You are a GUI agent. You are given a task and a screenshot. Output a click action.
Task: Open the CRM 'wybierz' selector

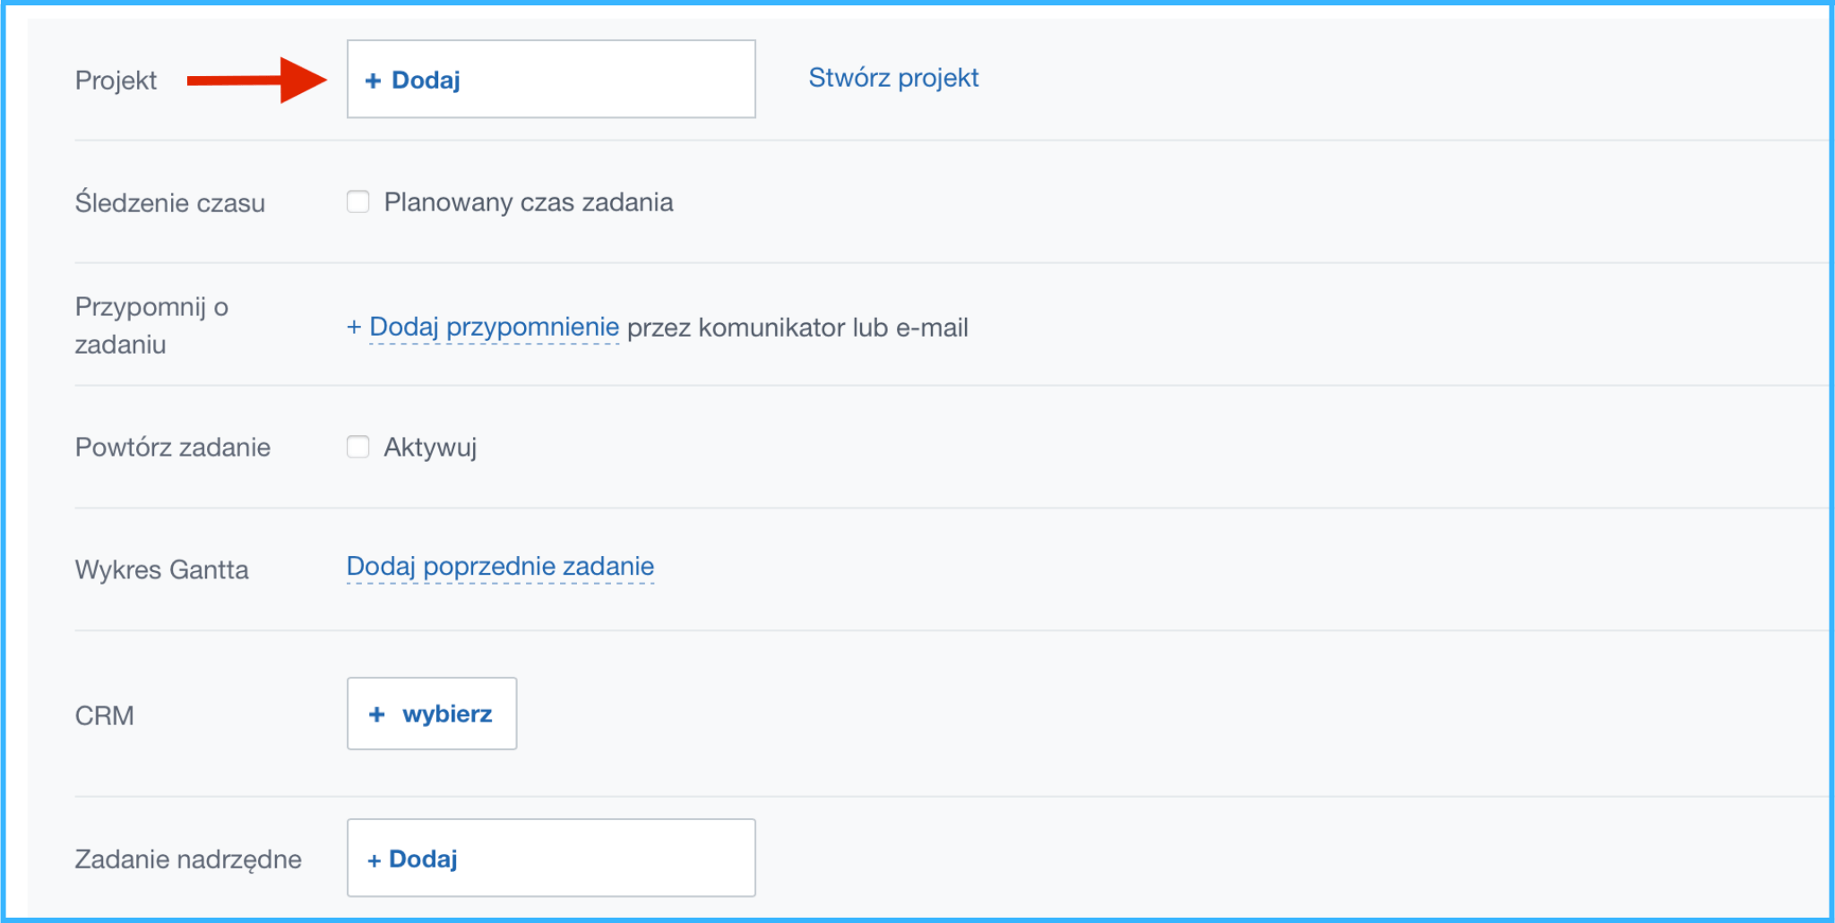click(432, 714)
